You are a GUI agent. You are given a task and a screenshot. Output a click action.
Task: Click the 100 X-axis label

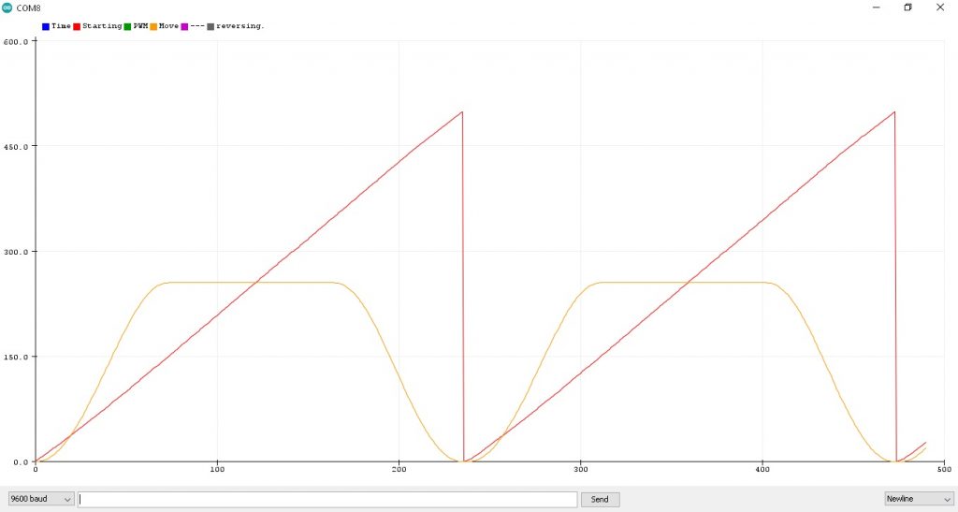217,469
